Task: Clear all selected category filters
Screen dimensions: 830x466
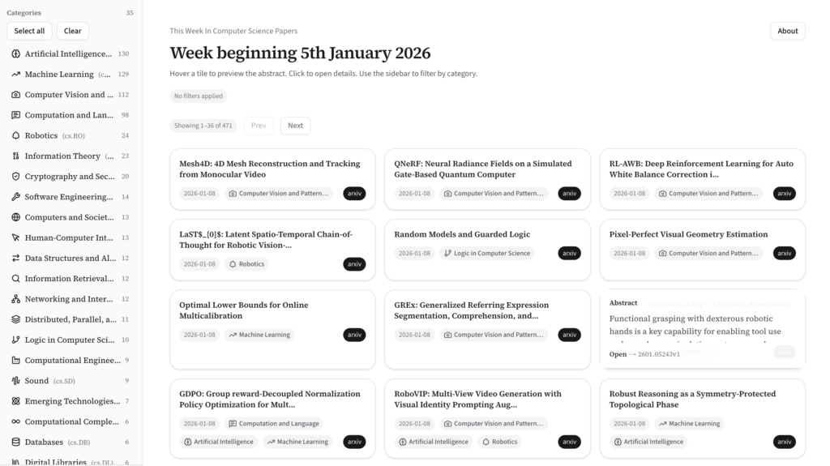Action: click(72, 31)
